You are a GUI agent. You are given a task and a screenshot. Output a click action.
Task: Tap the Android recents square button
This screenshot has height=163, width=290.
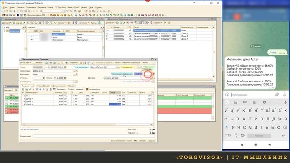[x=242, y=145]
